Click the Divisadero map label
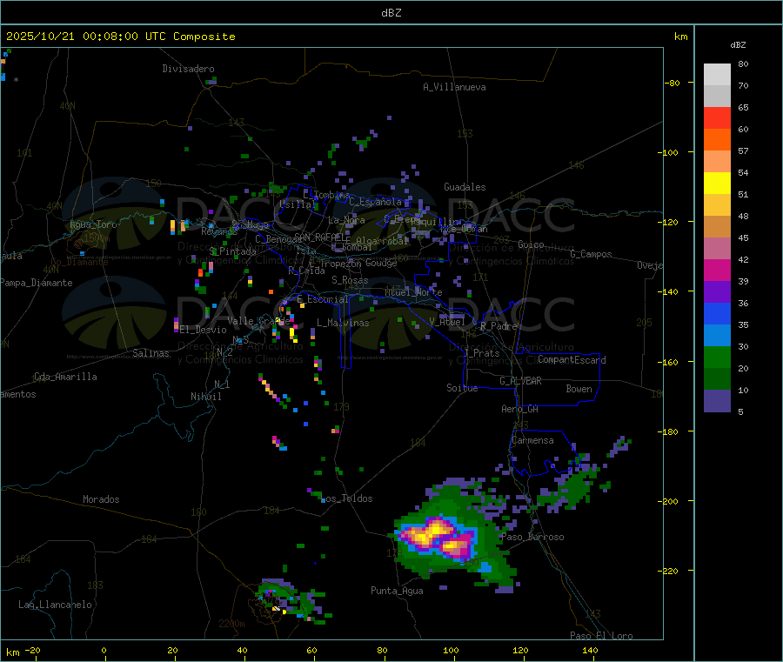This screenshot has width=783, height=662. coord(188,69)
